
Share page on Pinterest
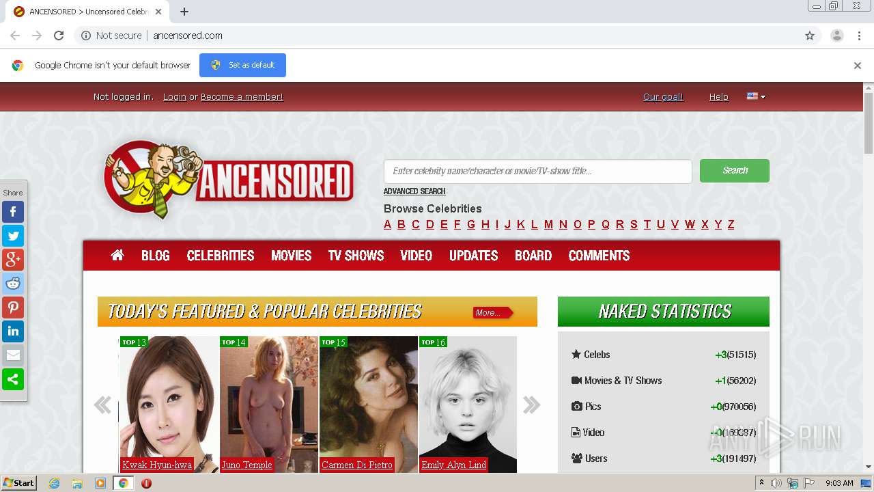13,307
